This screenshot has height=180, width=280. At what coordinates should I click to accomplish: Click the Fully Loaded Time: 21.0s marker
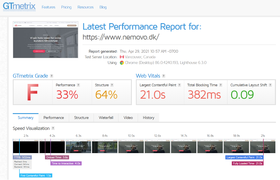247,164
